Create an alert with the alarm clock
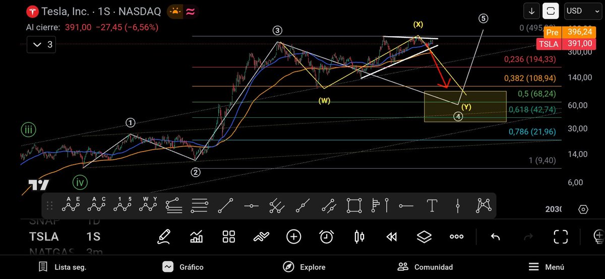 pos(327,236)
